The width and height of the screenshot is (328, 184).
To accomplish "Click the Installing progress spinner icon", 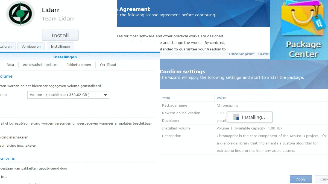I will click(x=236, y=117).
